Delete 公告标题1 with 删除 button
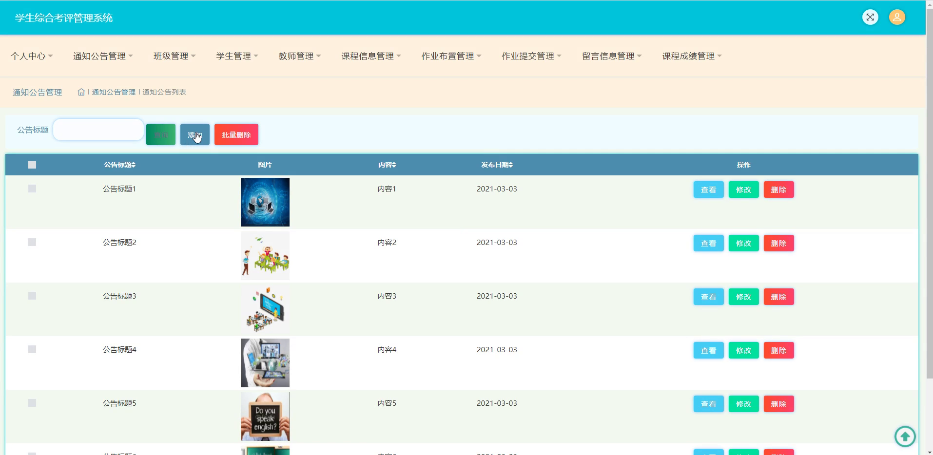933x455 pixels. pos(779,190)
